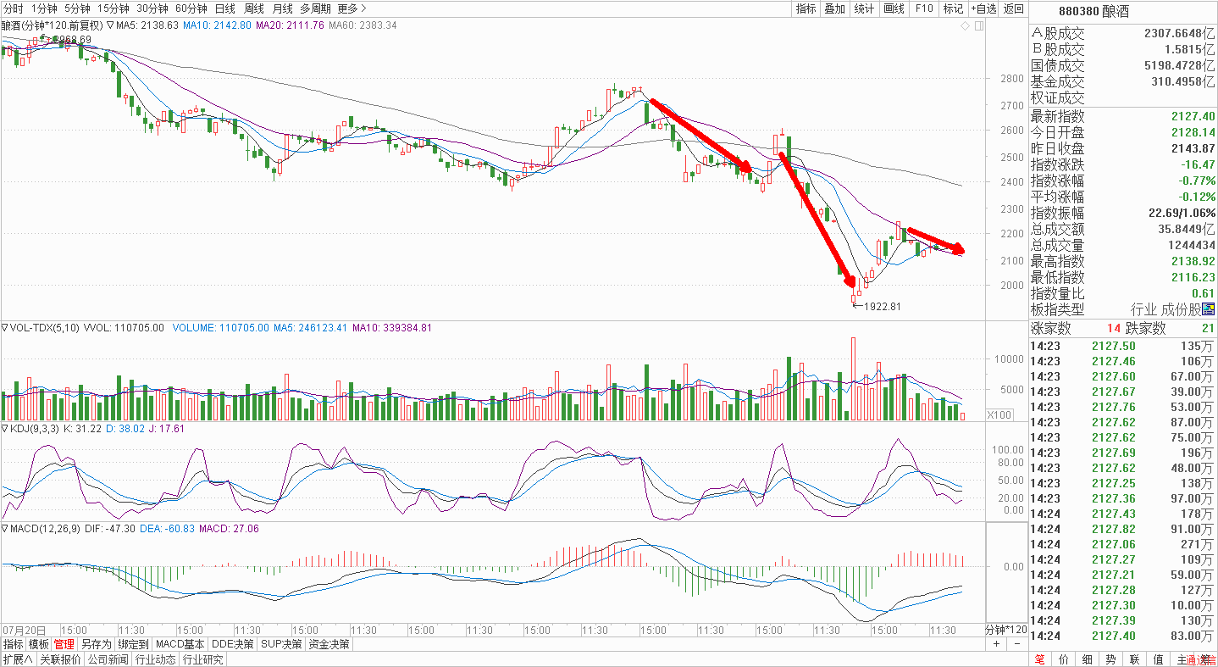Click the 统计 statistics button
The image size is (1218, 667).
coord(864,8)
